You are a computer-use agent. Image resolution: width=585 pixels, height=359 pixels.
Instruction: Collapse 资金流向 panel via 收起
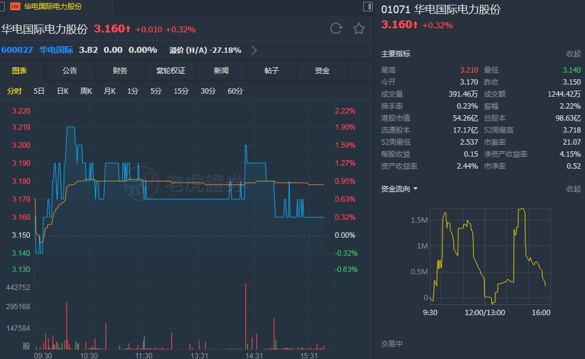click(574, 189)
